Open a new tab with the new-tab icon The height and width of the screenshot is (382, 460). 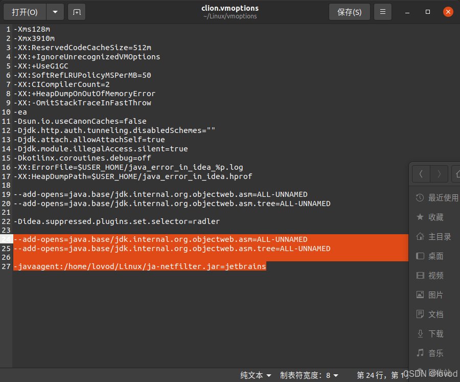coord(77,11)
